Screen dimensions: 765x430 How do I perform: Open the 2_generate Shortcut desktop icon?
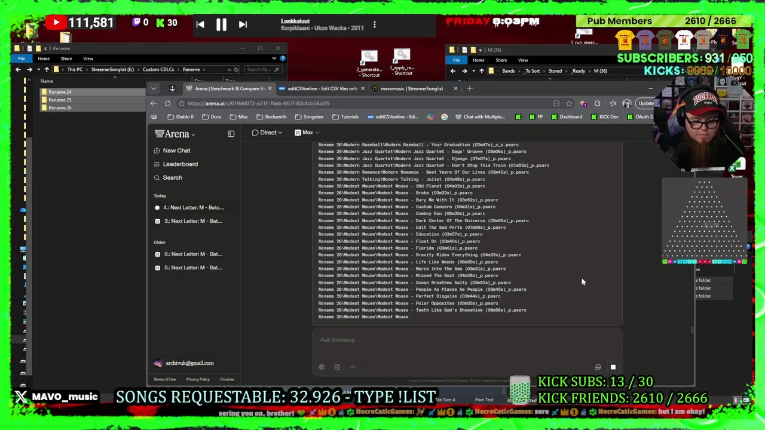click(x=369, y=64)
